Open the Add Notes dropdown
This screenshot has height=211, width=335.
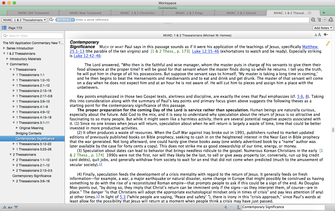[323, 28]
